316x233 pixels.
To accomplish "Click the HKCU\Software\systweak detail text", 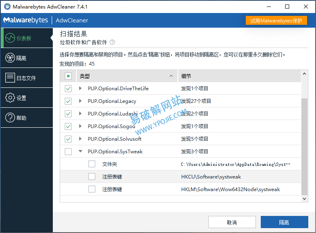I will (x=211, y=177).
